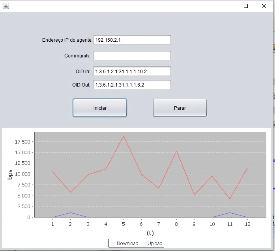The width and height of the screenshot is (275, 251).
Task: Click the 7.500 y-axis label
Action: (x=24, y=185)
